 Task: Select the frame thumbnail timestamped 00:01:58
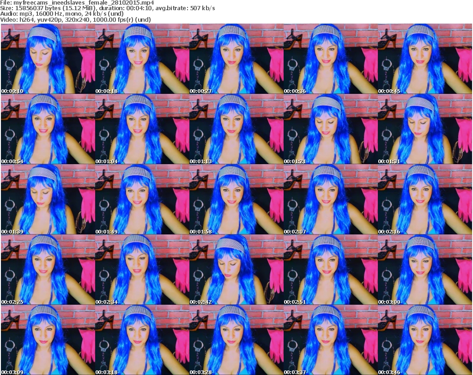(236, 200)
